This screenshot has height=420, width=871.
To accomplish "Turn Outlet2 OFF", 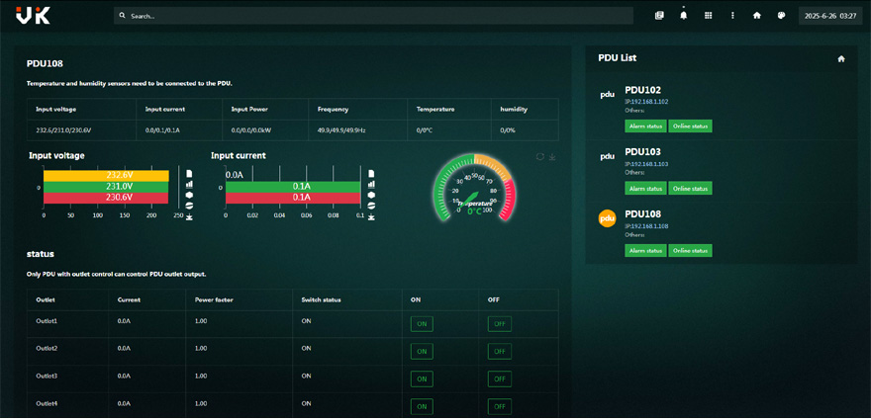I will (x=499, y=351).
